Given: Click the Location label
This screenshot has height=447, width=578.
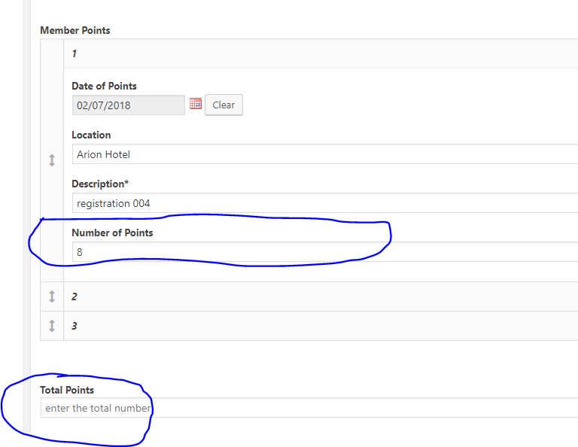Looking at the screenshot, I should pyautogui.click(x=91, y=135).
